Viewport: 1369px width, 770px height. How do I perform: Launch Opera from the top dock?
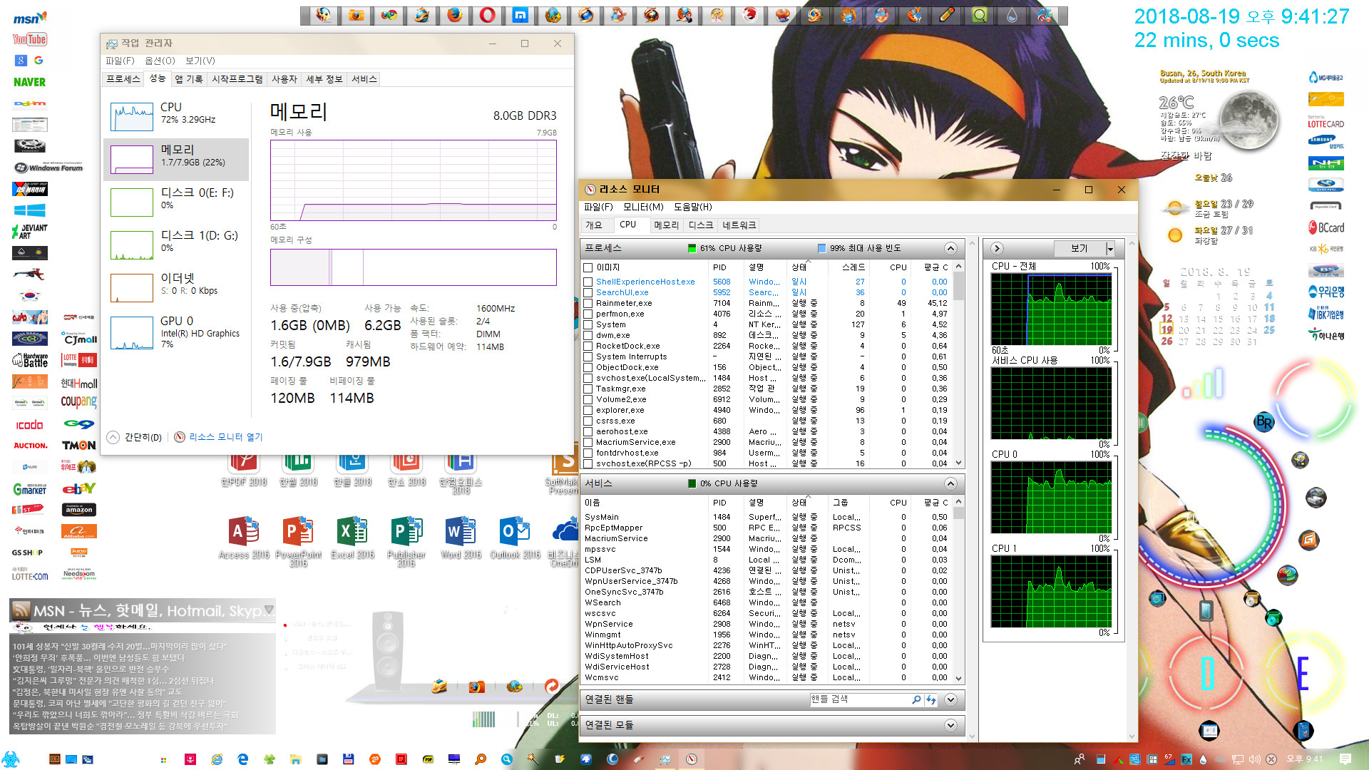[487, 15]
